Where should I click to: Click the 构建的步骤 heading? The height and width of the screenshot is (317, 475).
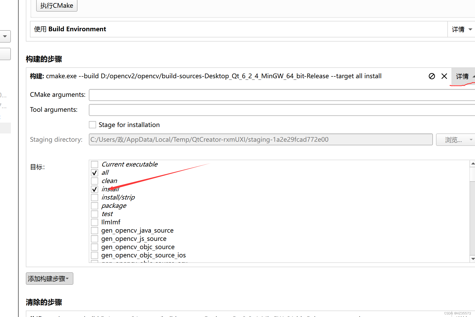point(44,59)
